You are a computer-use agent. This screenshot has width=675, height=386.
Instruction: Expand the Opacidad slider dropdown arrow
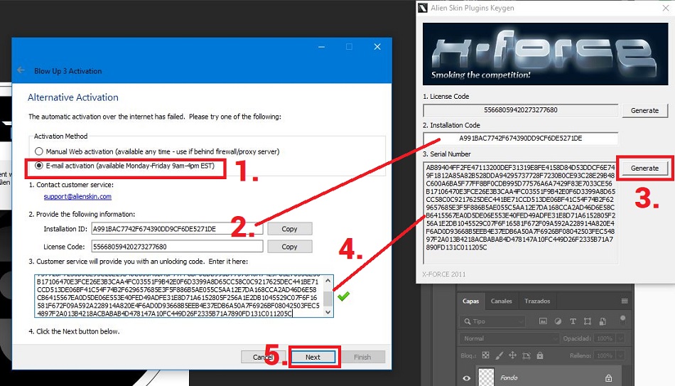[620, 338]
